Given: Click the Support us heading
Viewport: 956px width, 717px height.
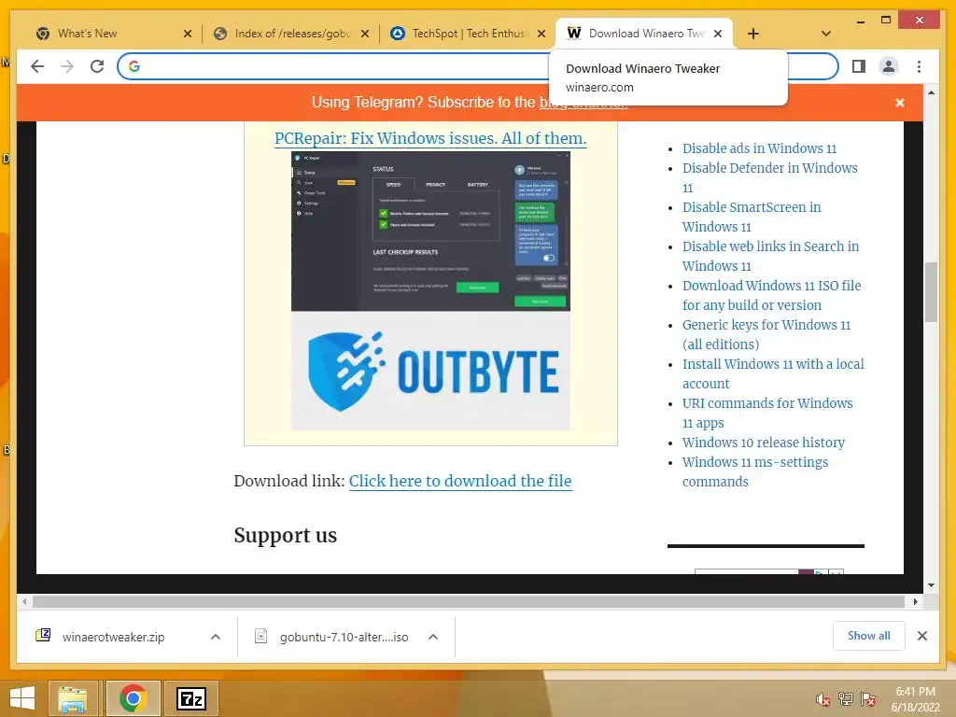Looking at the screenshot, I should click(286, 535).
